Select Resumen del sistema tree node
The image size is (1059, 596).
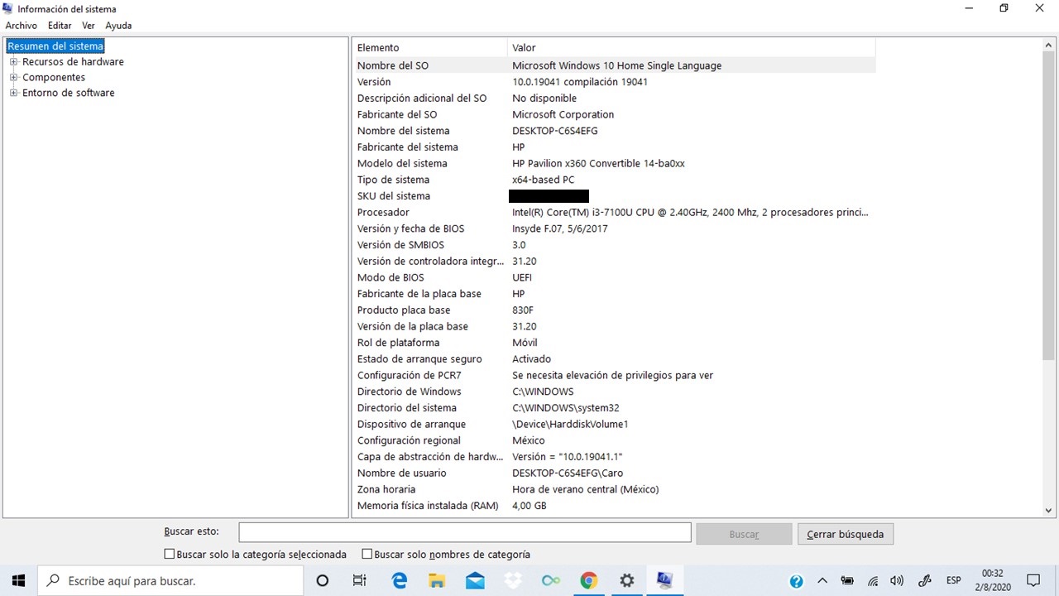click(55, 46)
